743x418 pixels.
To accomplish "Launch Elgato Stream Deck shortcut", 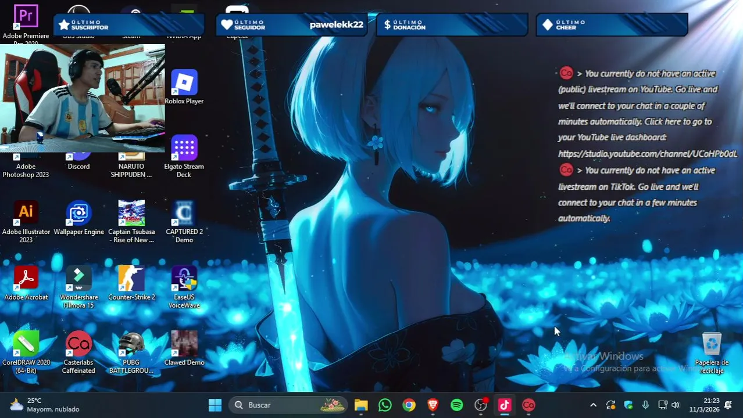I will pos(184,157).
